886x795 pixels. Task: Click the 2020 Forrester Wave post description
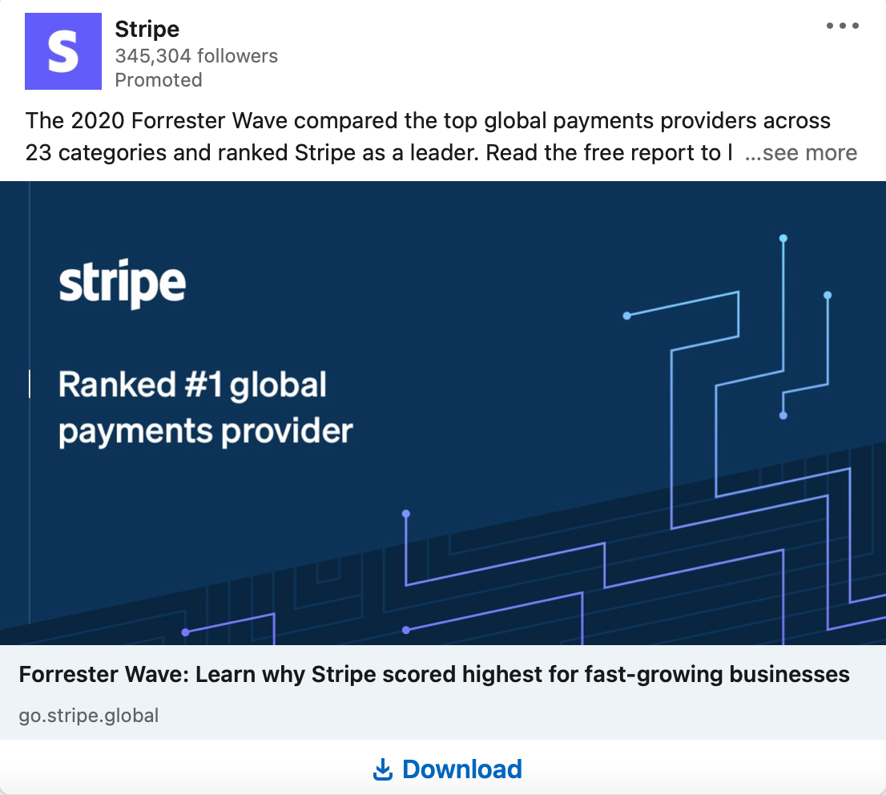(x=428, y=136)
